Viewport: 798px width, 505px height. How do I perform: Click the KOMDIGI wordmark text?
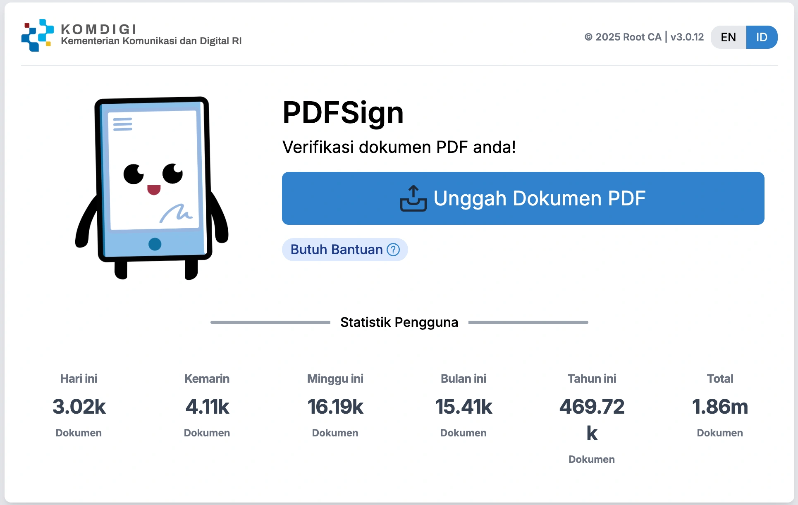[98, 29]
